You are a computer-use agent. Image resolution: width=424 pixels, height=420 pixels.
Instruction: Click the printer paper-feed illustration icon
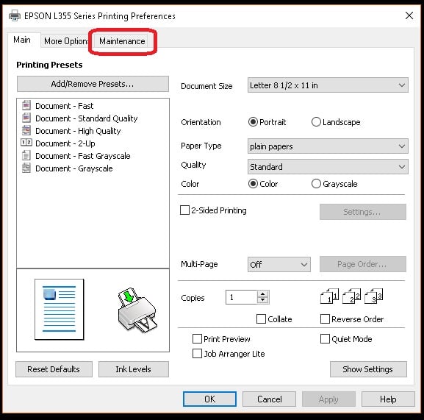pos(137,310)
